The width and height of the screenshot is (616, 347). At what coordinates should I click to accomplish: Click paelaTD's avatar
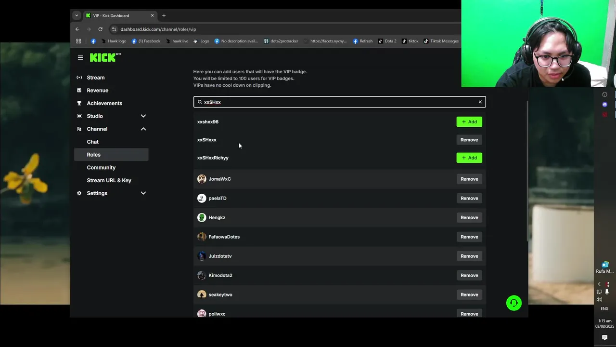202,198
